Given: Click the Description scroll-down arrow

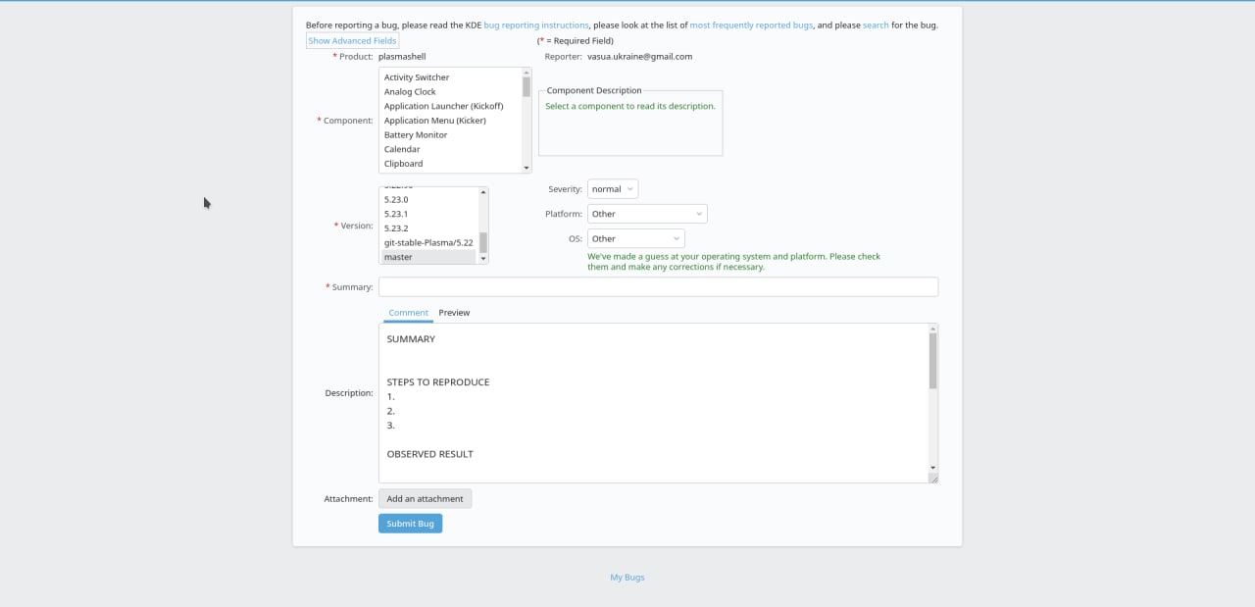Looking at the screenshot, I should [x=933, y=468].
